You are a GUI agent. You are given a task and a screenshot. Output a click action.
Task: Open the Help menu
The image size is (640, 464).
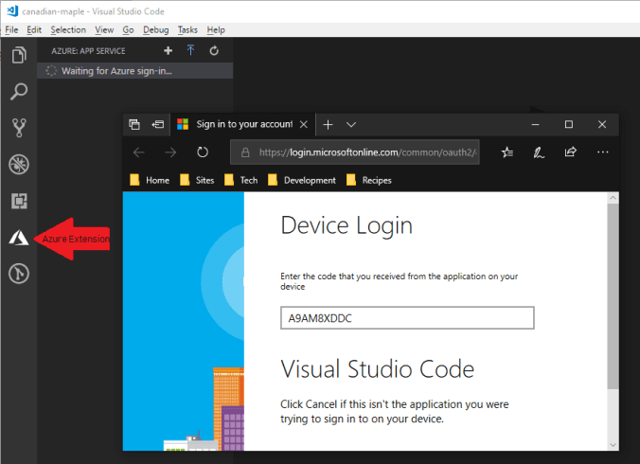click(x=216, y=29)
